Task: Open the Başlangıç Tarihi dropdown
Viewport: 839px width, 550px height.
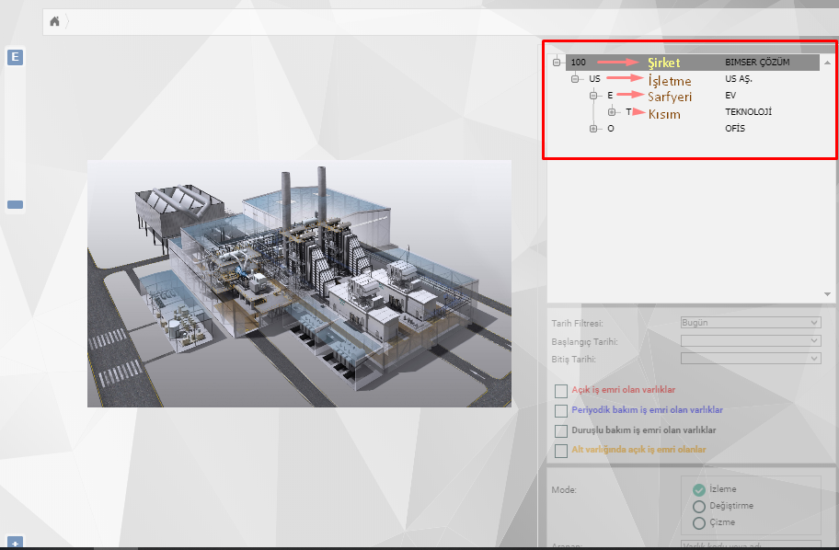Action: pyautogui.click(x=750, y=341)
